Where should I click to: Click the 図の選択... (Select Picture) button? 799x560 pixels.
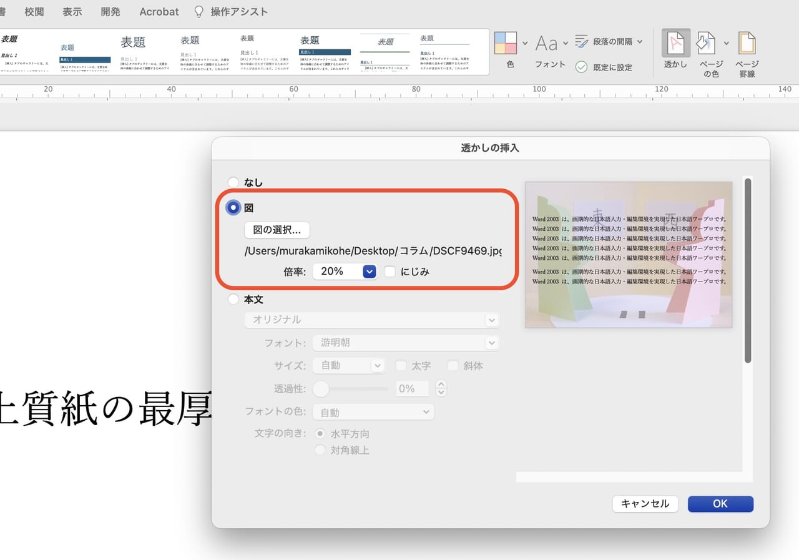point(277,230)
